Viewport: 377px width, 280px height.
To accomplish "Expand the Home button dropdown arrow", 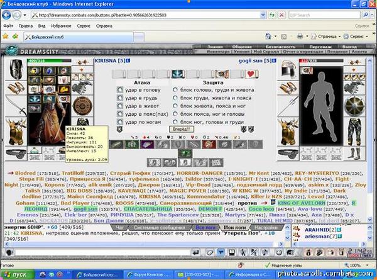I will [275, 36].
